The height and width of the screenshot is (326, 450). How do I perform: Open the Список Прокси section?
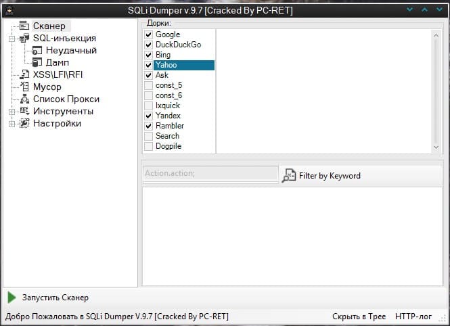pos(66,99)
